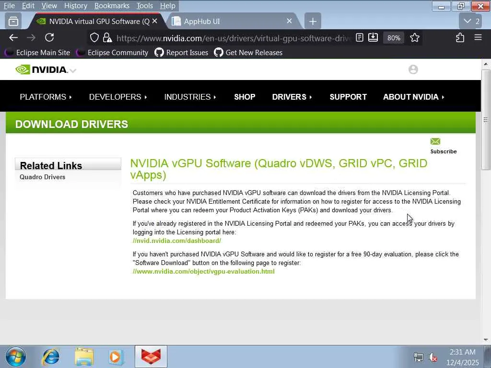This screenshot has height=368, width=491.
Task: Expand the chevron next to NVIDIA logo
Action: [x=73, y=71]
